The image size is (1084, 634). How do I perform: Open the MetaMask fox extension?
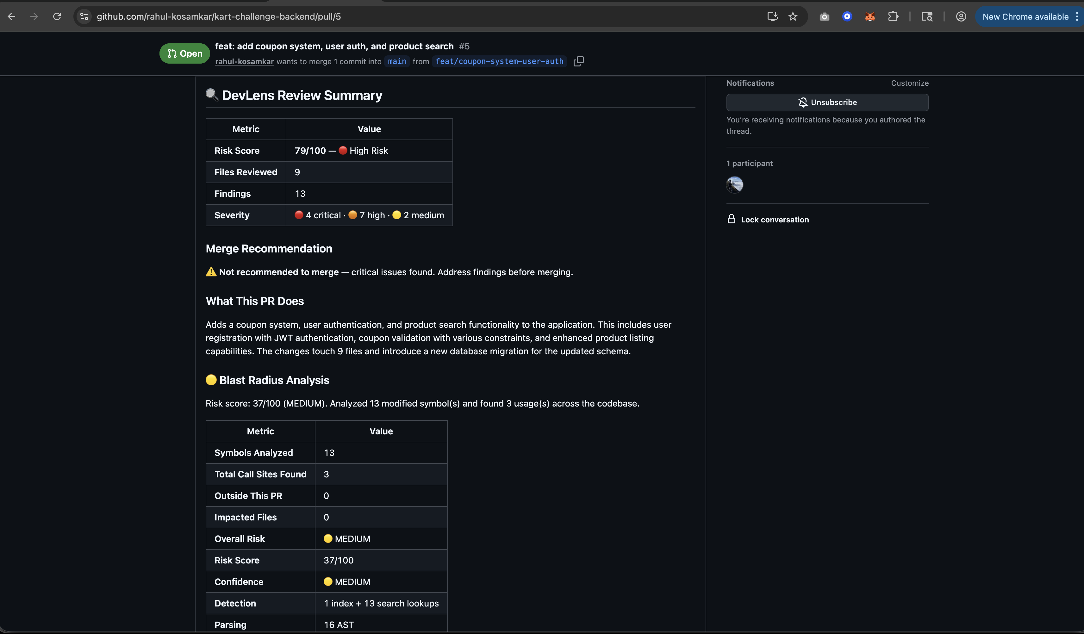(870, 16)
